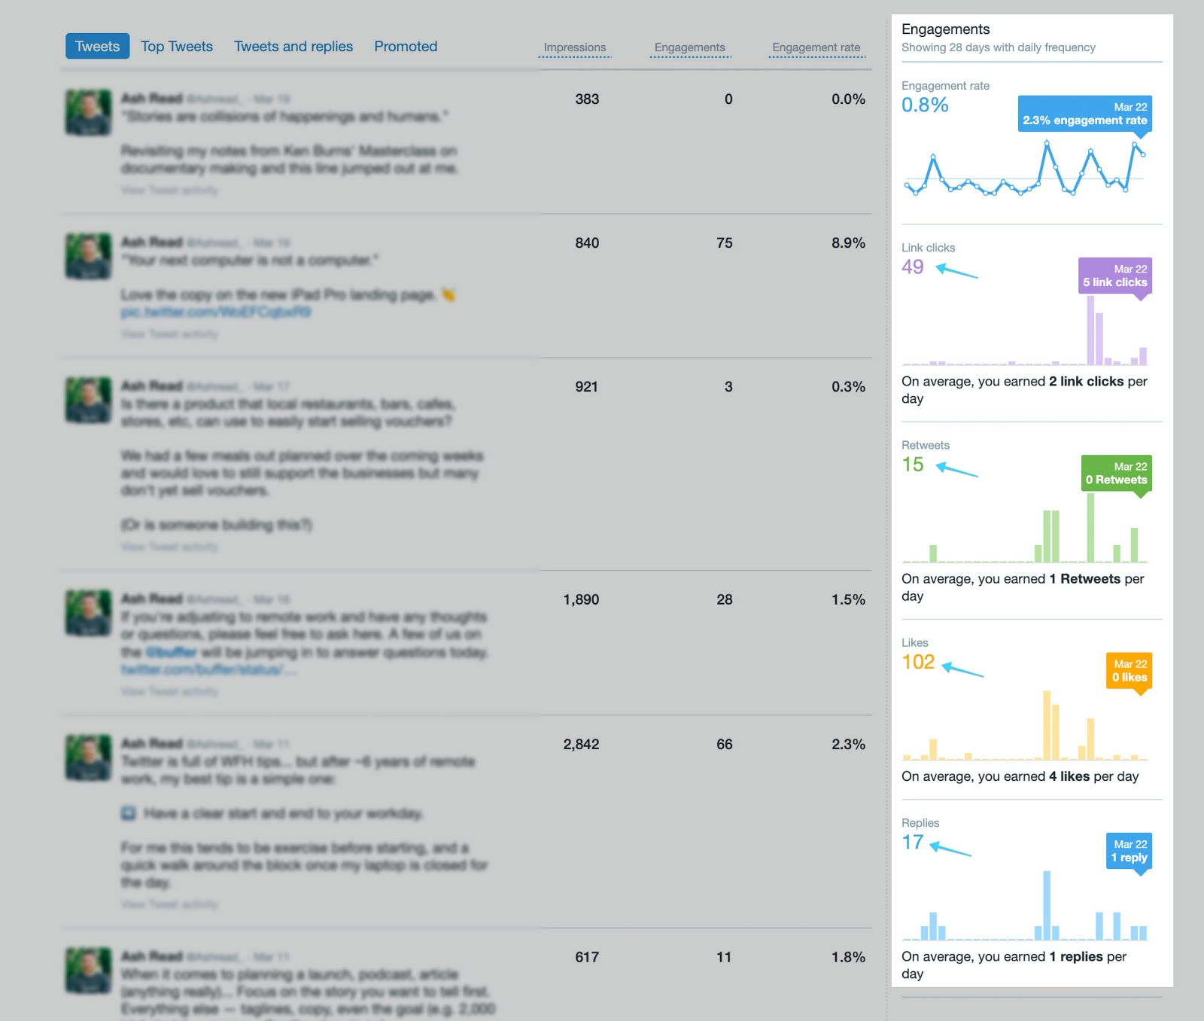Open View Tweet activity for the 840-impression tweet
The width and height of the screenshot is (1204, 1021).
(169, 334)
